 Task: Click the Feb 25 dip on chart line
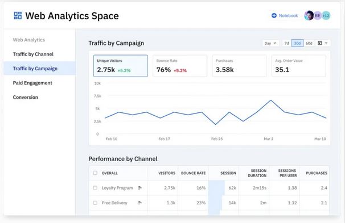point(216,124)
